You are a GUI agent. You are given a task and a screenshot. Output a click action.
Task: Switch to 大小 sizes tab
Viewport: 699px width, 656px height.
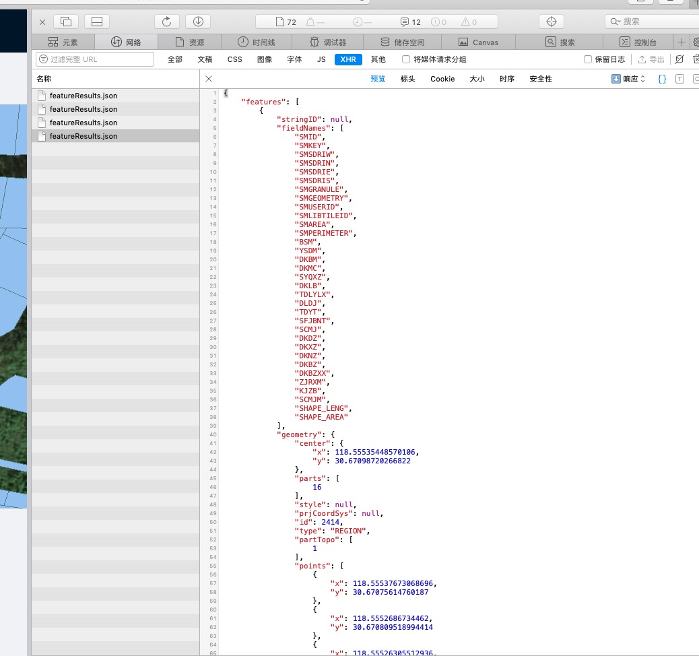477,79
